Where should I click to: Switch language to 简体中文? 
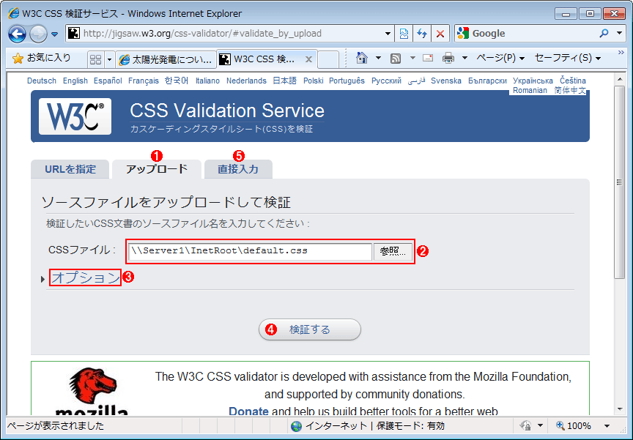pyautogui.click(x=569, y=90)
